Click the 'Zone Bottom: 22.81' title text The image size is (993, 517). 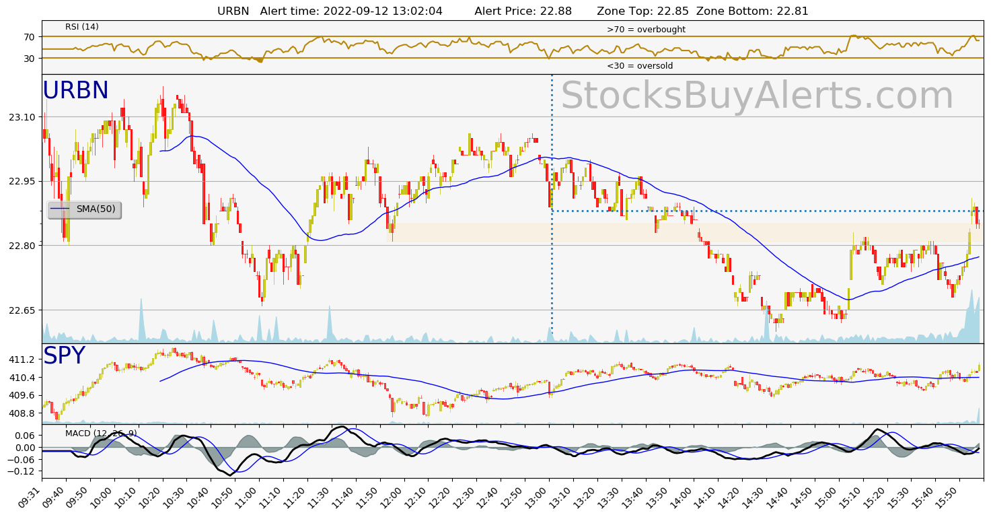[x=752, y=11]
